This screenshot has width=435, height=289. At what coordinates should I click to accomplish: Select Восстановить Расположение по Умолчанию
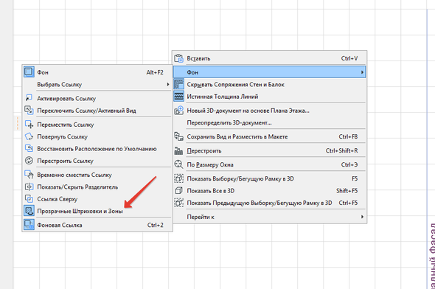[x=97, y=149]
